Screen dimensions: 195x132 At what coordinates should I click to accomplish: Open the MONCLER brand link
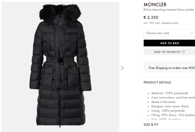155,5
